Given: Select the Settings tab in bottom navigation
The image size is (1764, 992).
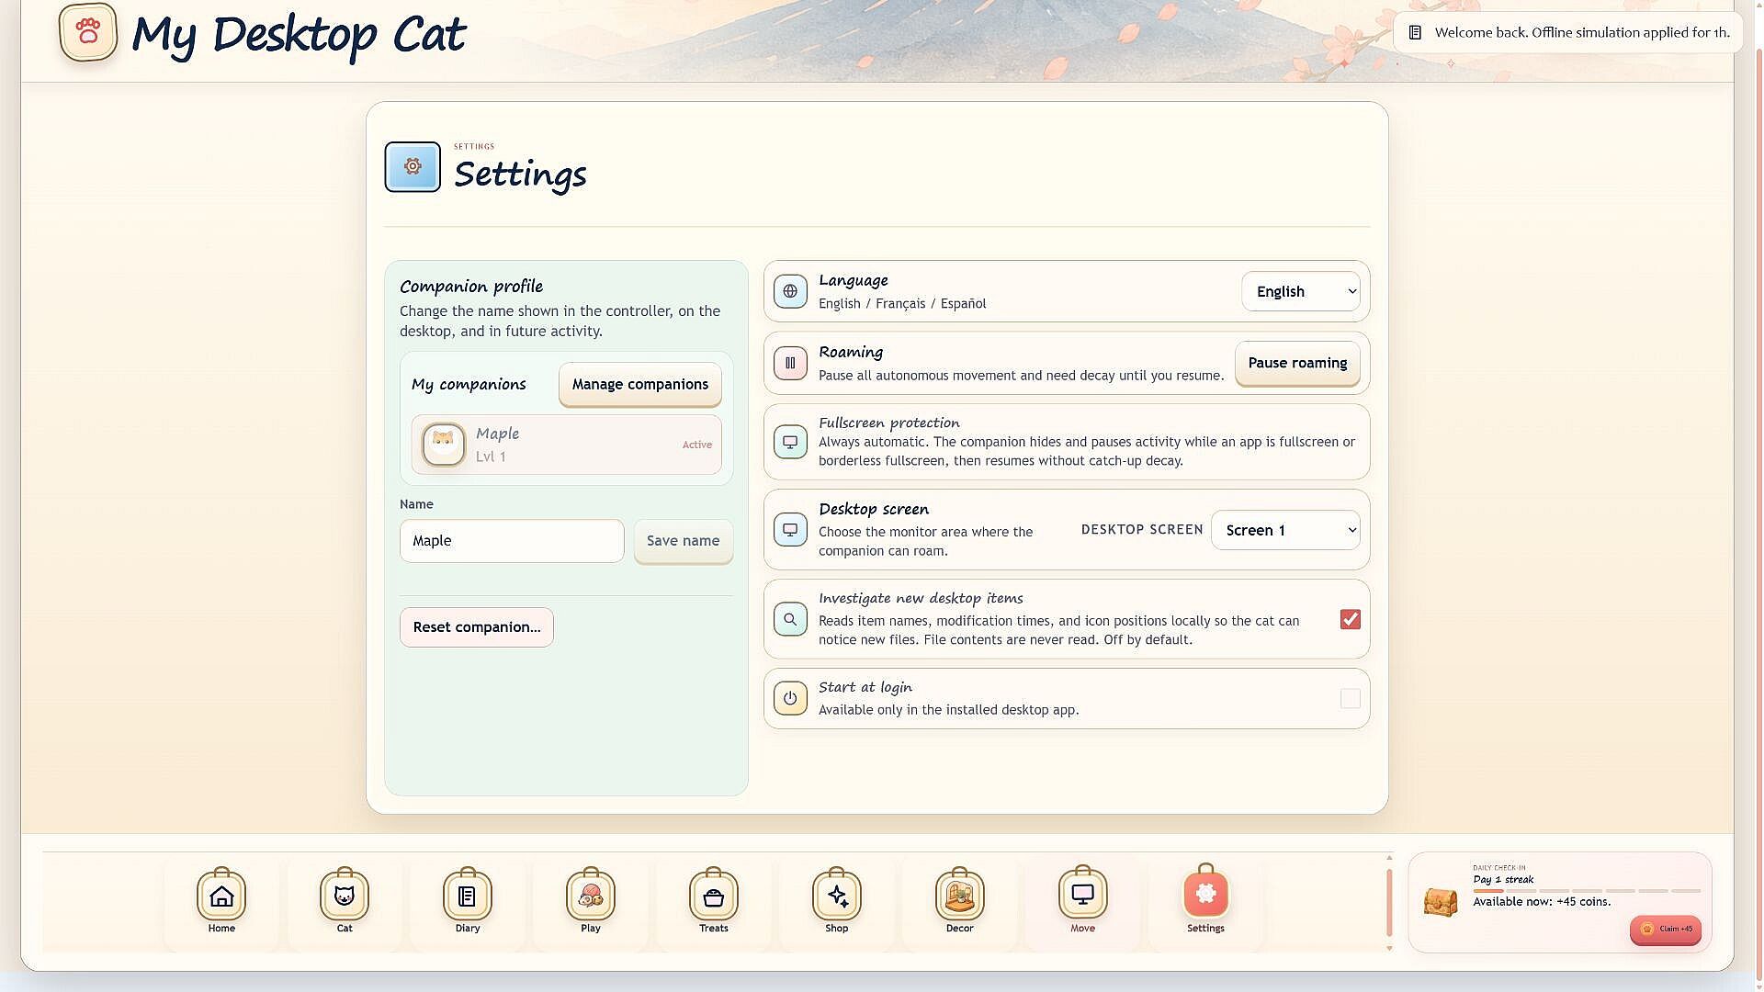Looking at the screenshot, I should 1206,900.
